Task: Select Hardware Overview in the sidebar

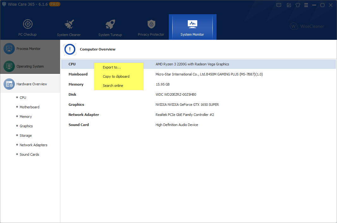Action: (x=30, y=84)
